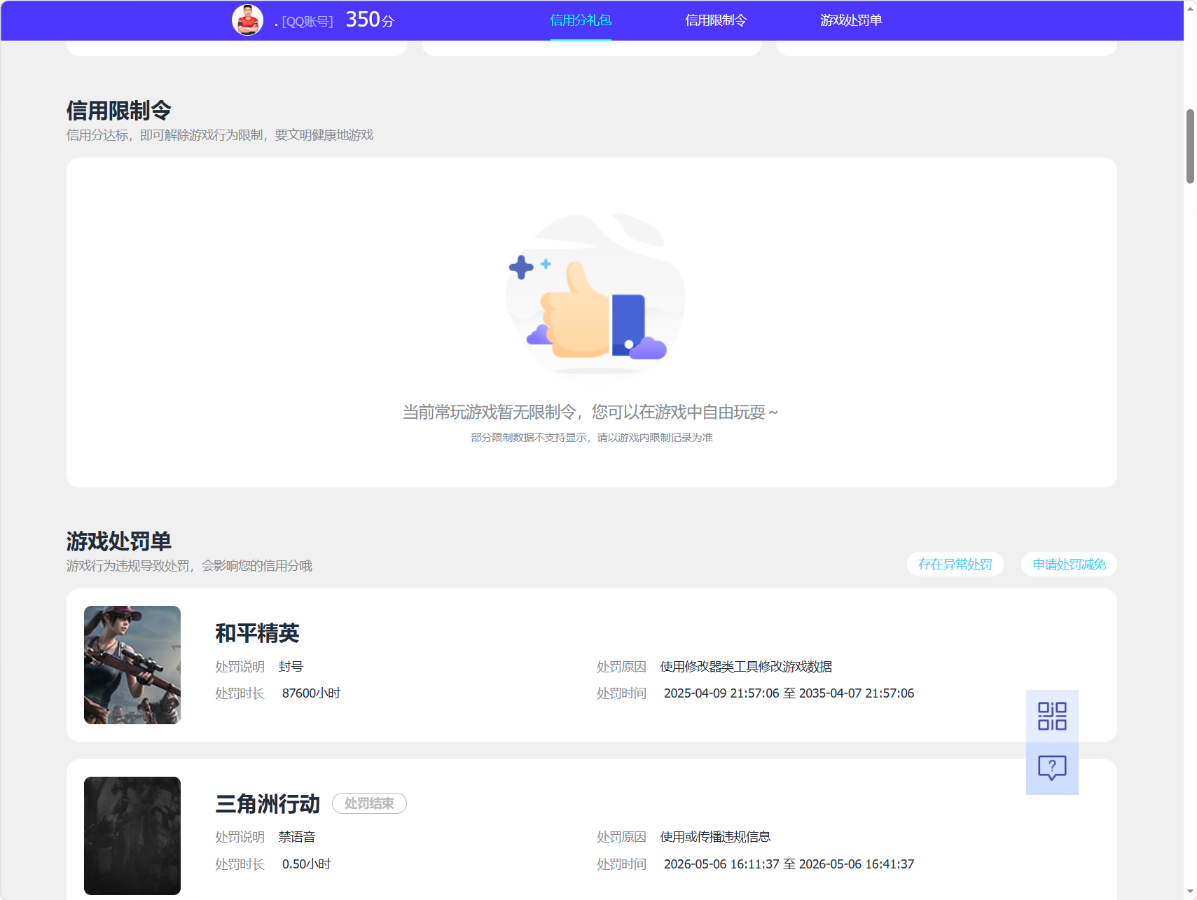Click the 封号 penalty description
Screen dimensions: 1197x900
(291, 667)
